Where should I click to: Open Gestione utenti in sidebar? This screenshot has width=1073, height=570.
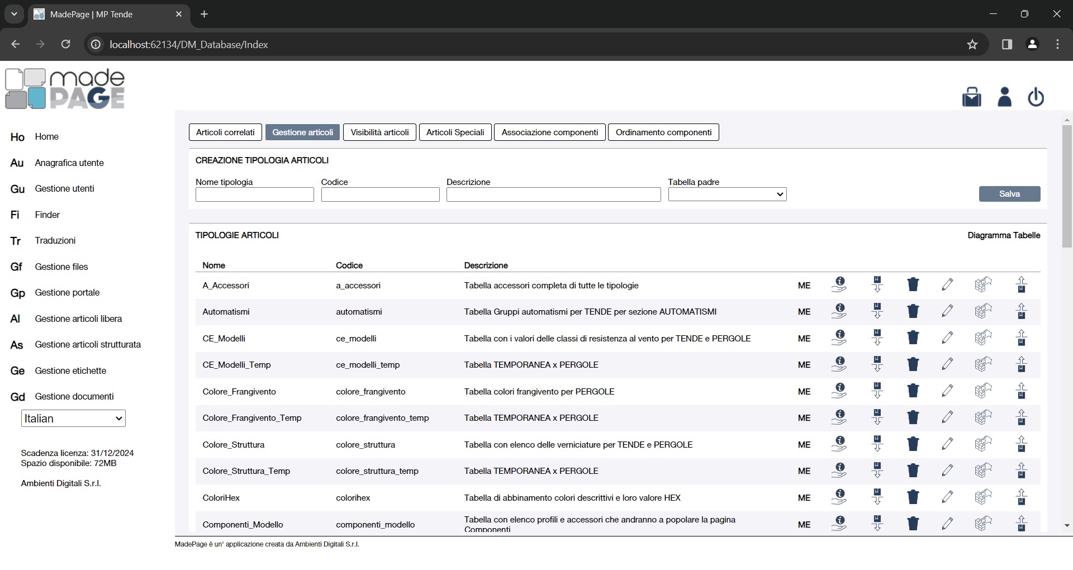tap(64, 189)
